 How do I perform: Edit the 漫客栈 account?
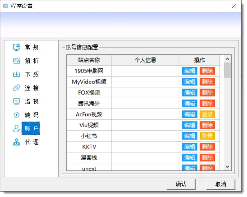pyautogui.click(x=189, y=158)
